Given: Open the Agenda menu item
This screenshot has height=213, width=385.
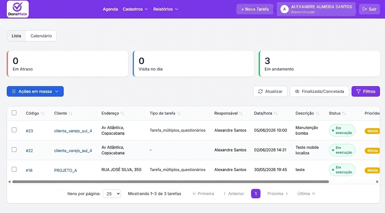Looking at the screenshot, I should pos(110,9).
